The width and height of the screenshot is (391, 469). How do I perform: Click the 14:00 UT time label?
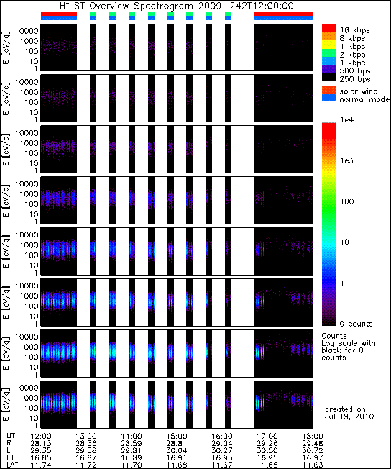click(132, 436)
